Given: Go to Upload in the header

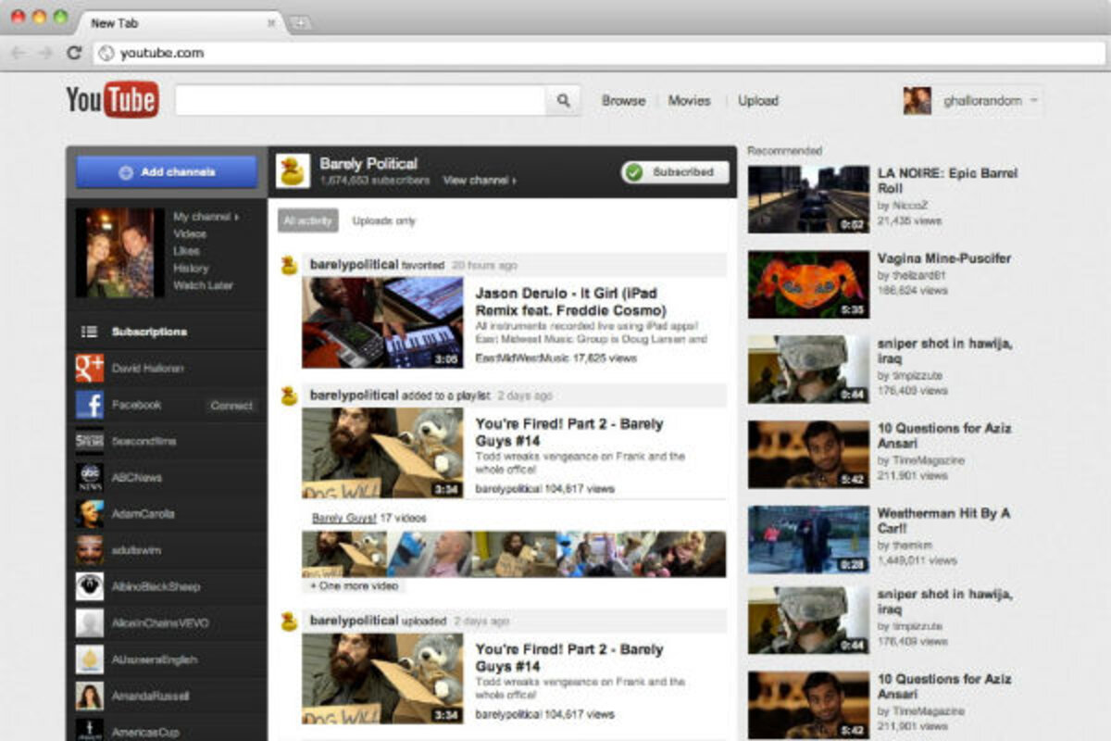Looking at the screenshot, I should point(758,101).
